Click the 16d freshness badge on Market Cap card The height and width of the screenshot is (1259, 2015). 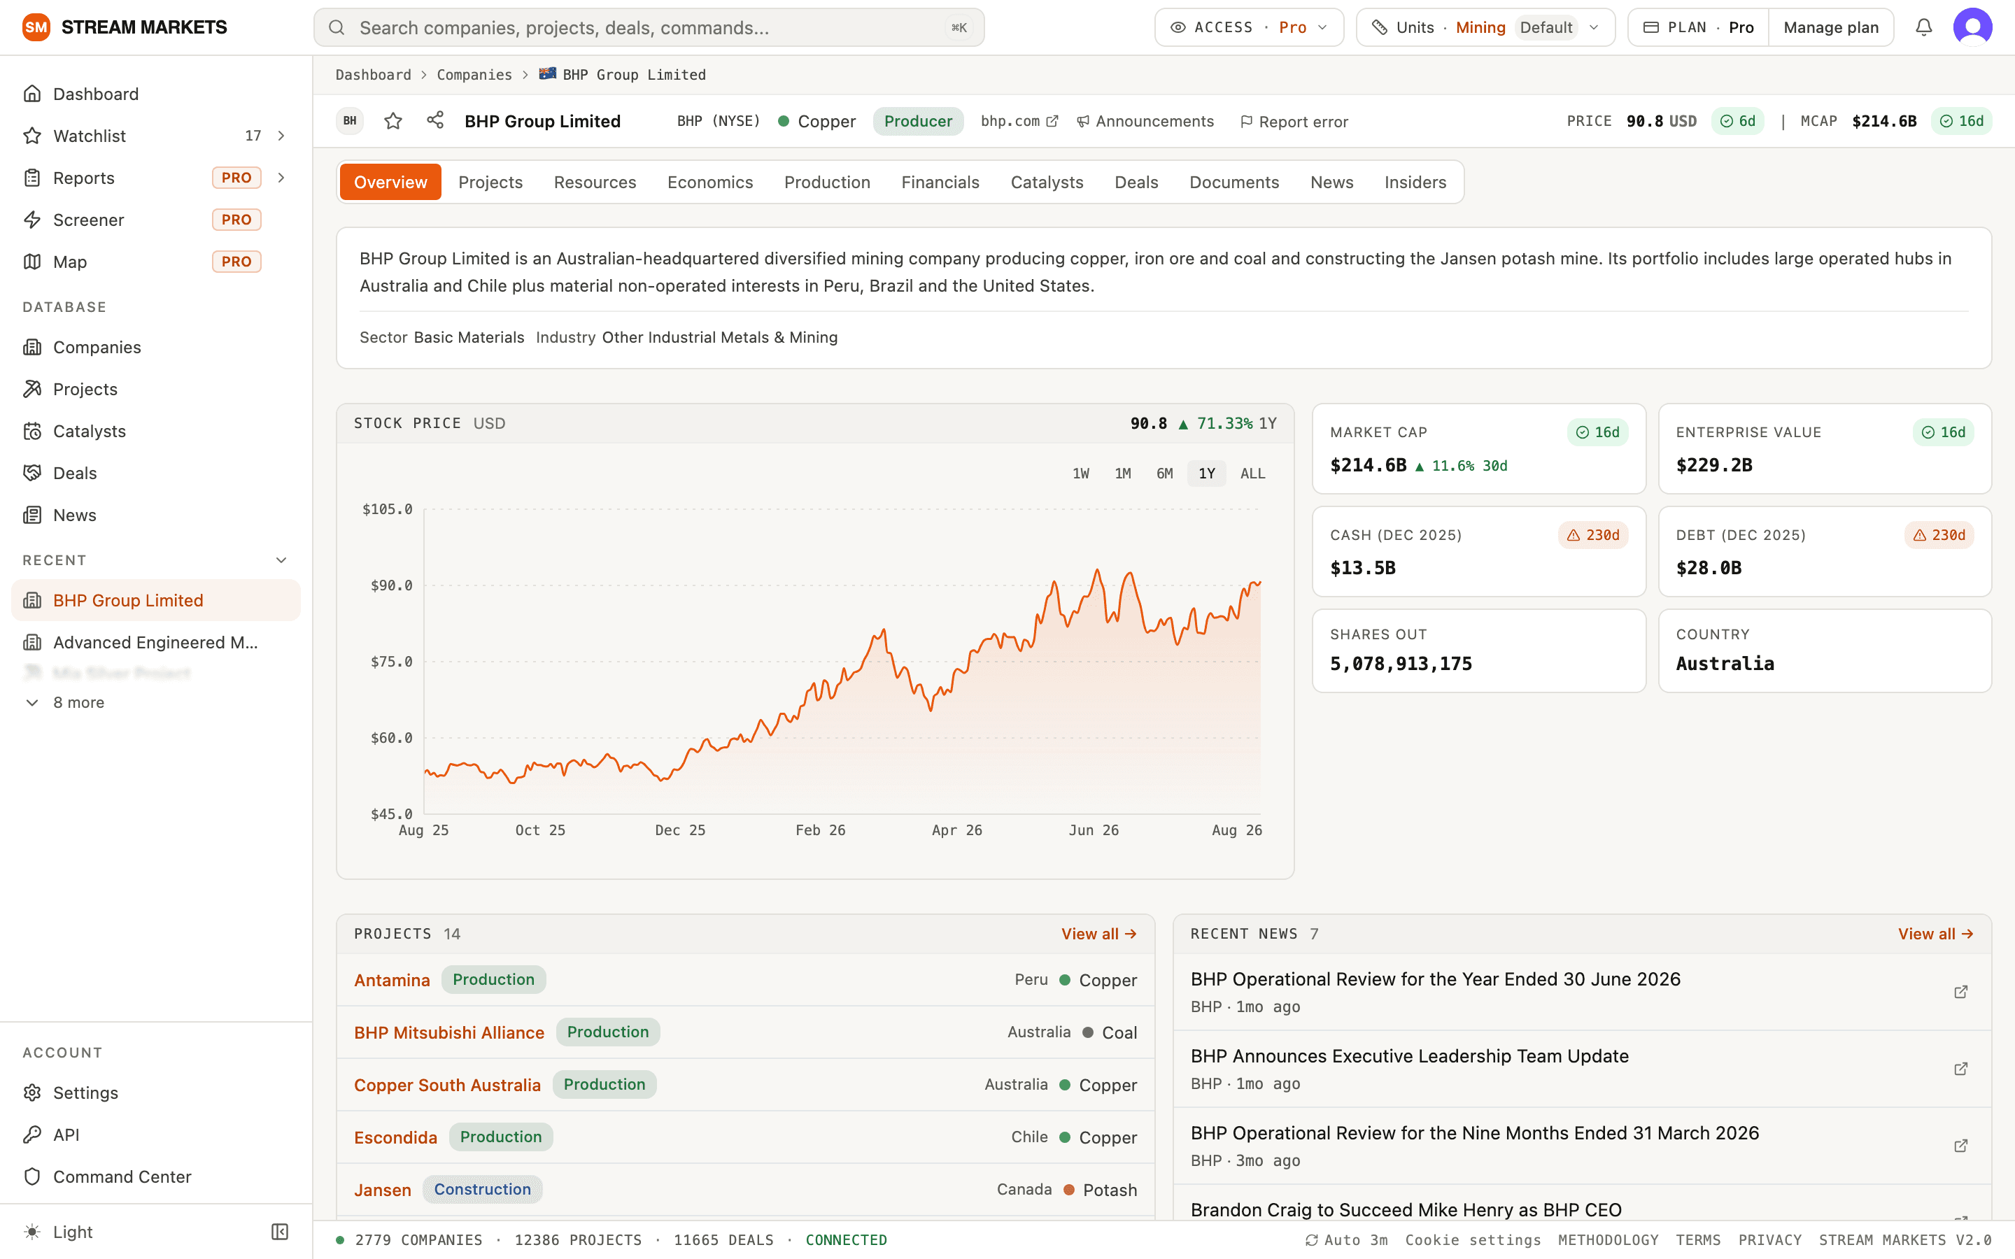pyautogui.click(x=1597, y=432)
